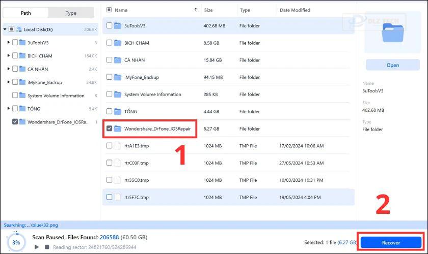Click System Volume Information folder icon in tree
Viewport: 428px width, 254px height.
pos(22,95)
